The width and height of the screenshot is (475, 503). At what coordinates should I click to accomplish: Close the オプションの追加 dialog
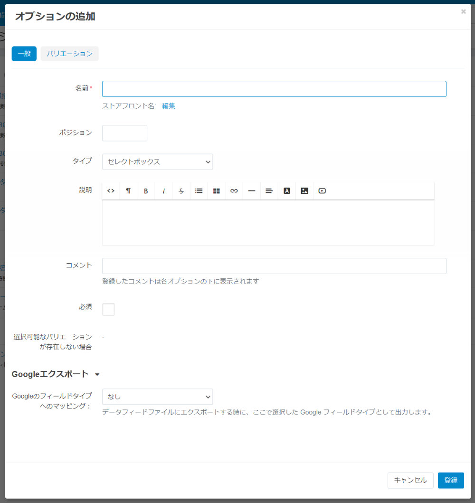point(464,11)
